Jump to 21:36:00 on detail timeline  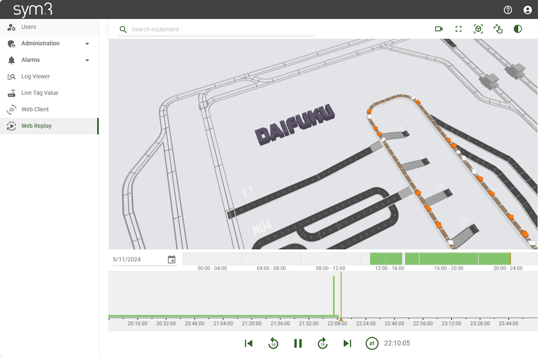tap(280, 324)
